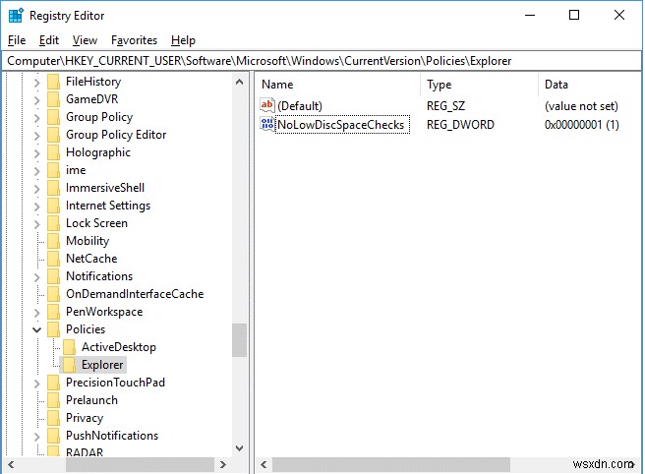This screenshot has height=474, width=645.
Task: Click the GameDVR folder icon
Action: (53, 99)
